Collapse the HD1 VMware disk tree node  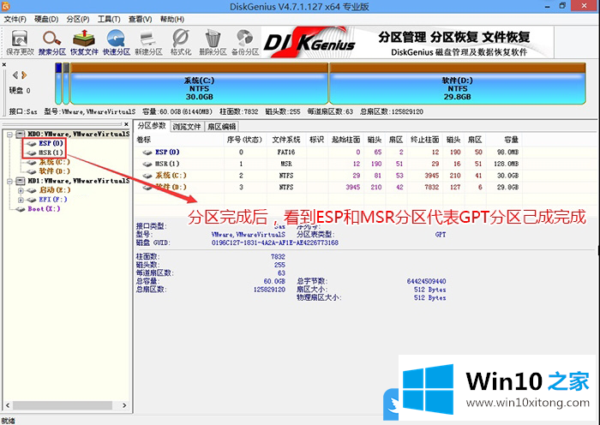point(9,181)
